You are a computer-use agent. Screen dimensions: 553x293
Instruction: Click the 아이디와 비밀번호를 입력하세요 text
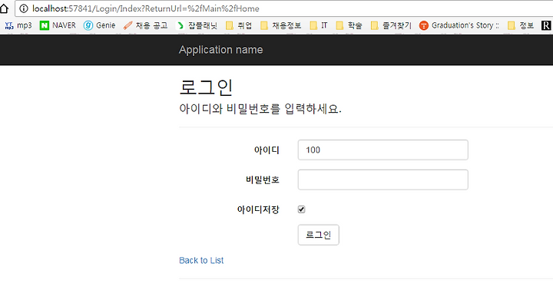click(260, 108)
